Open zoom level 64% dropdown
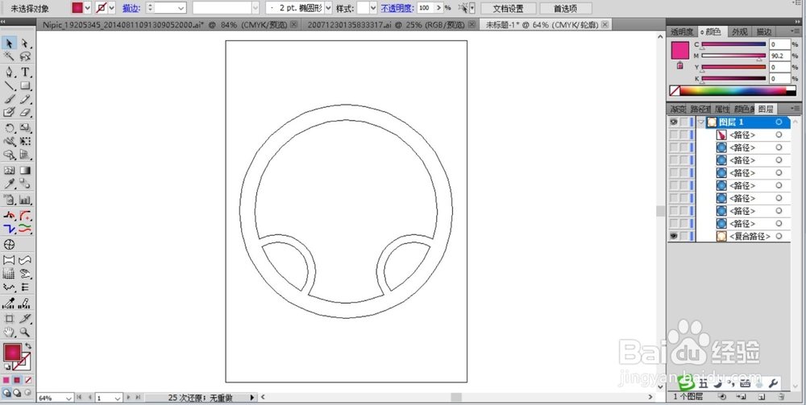The image size is (806, 405). pos(69,398)
